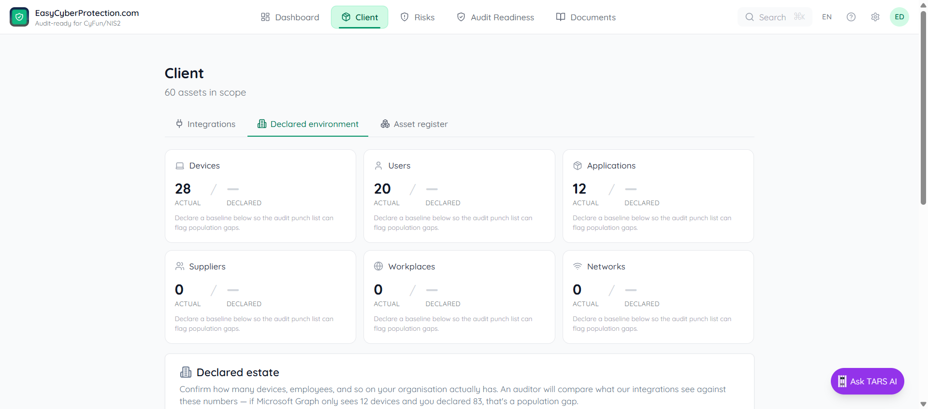Open ED user avatar menu
928x409 pixels.
[899, 17]
